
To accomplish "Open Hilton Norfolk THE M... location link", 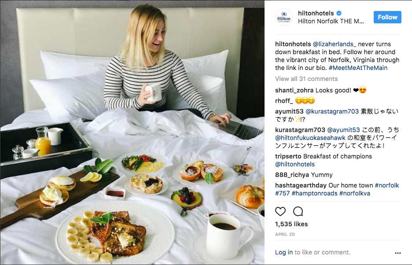I will (331, 21).
